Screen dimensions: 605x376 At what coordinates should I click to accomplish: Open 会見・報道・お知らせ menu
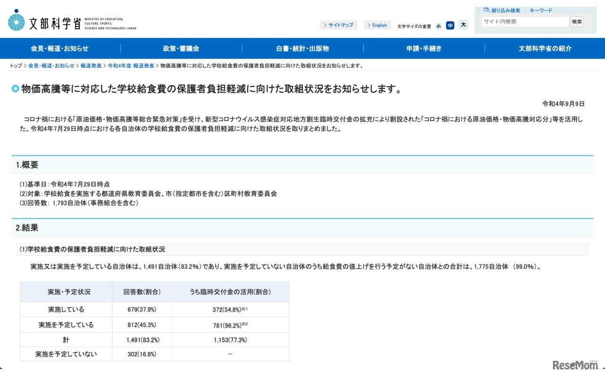coord(60,48)
